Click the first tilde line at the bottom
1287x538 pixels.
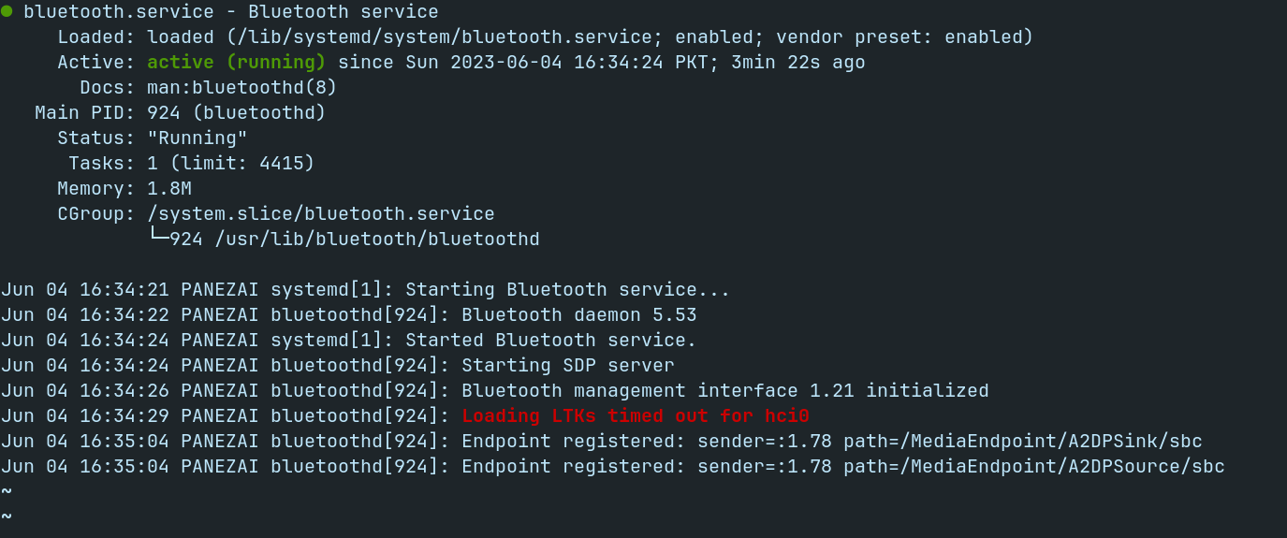click(x=7, y=492)
